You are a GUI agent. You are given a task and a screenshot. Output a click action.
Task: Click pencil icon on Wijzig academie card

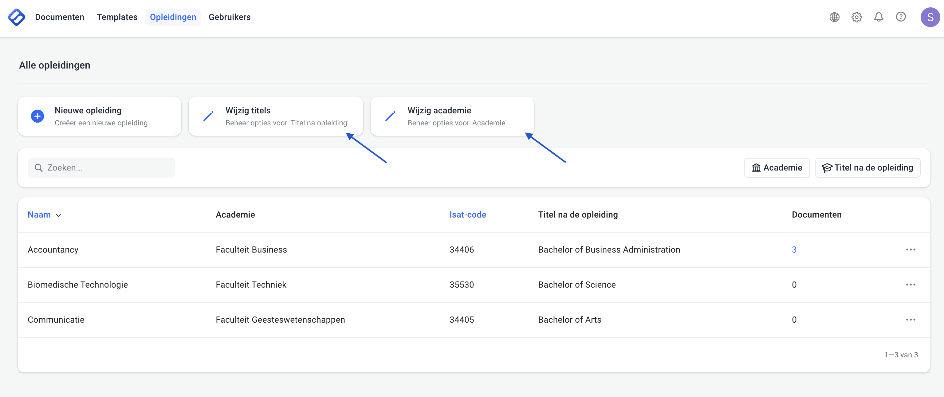(x=390, y=116)
